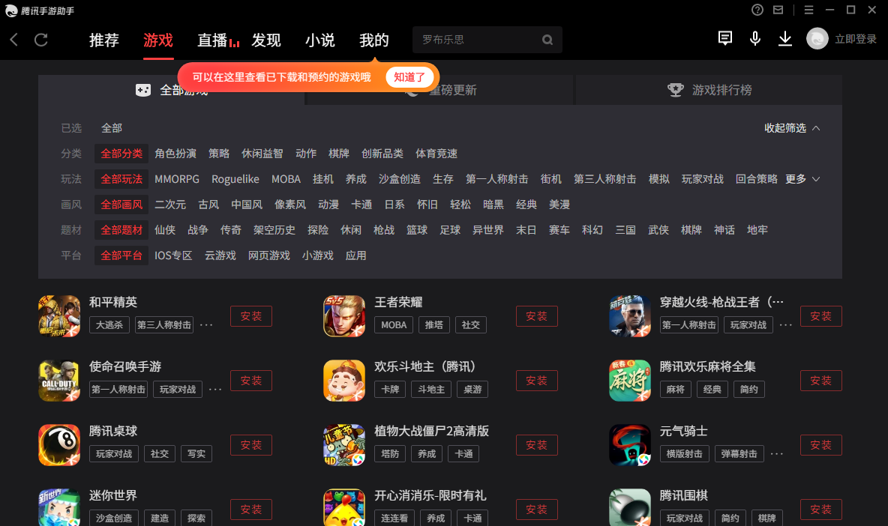Screen dimensions: 888x526
Task: Click the search magnifier icon
Action: [547, 40]
